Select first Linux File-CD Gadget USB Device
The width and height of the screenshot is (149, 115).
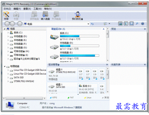(30, 70)
